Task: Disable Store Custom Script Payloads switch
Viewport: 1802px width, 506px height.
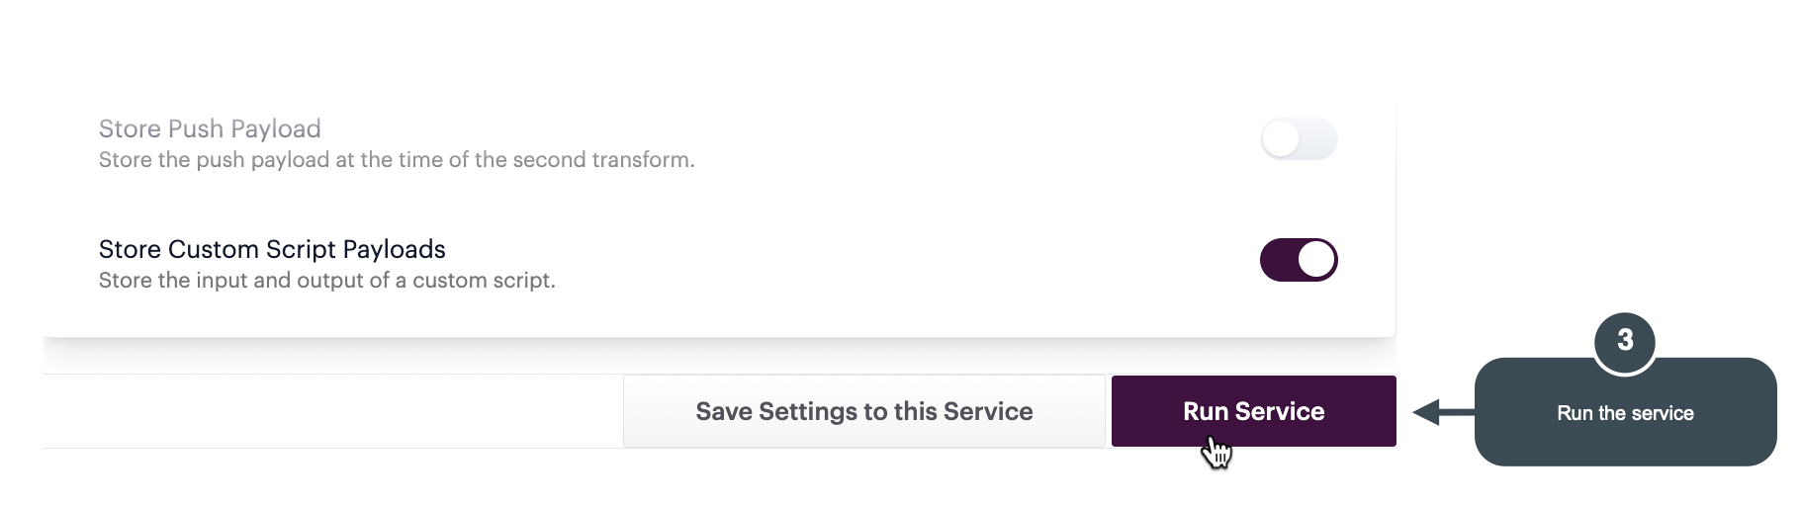Action: [x=1298, y=260]
